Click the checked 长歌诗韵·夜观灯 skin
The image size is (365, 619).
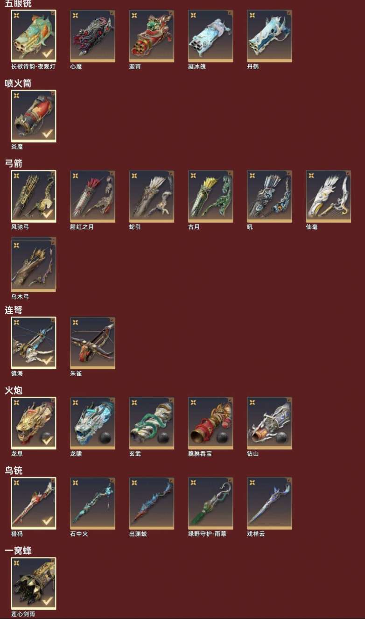click(x=34, y=36)
